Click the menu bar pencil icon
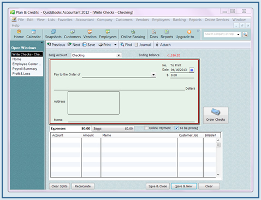 tap(14, 20)
